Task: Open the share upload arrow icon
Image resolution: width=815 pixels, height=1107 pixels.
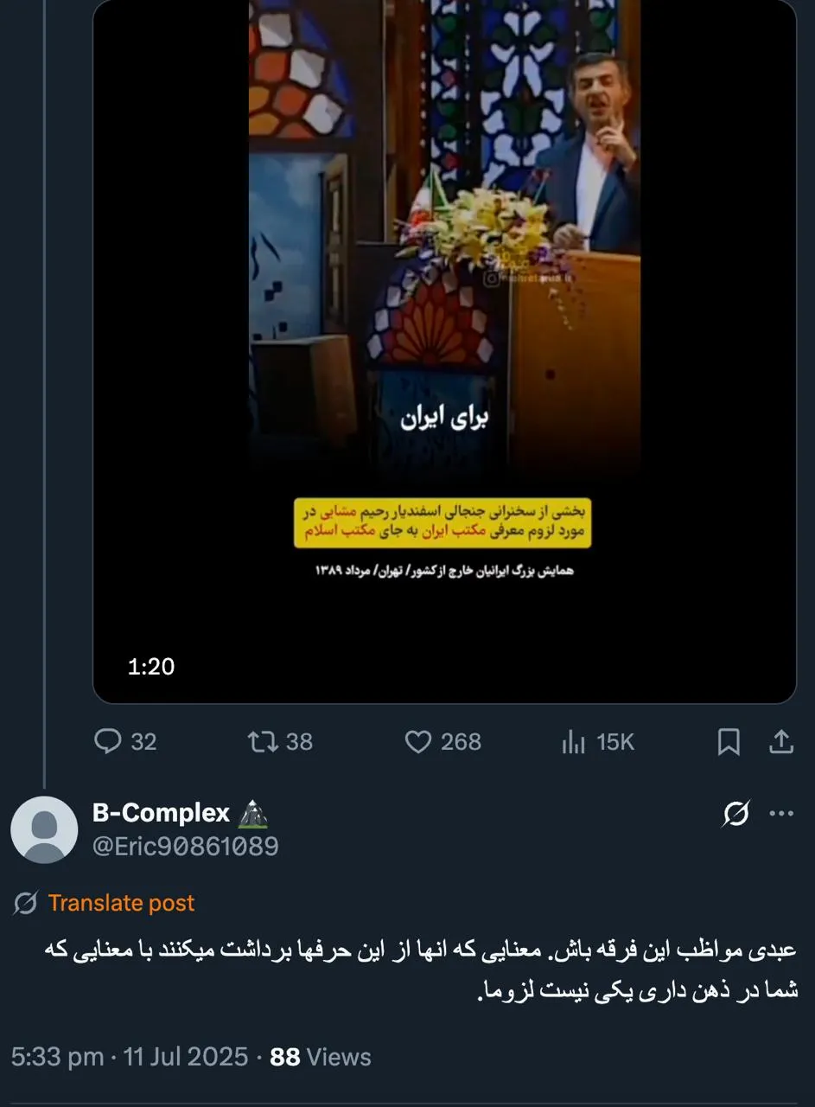Action: pos(782,742)
